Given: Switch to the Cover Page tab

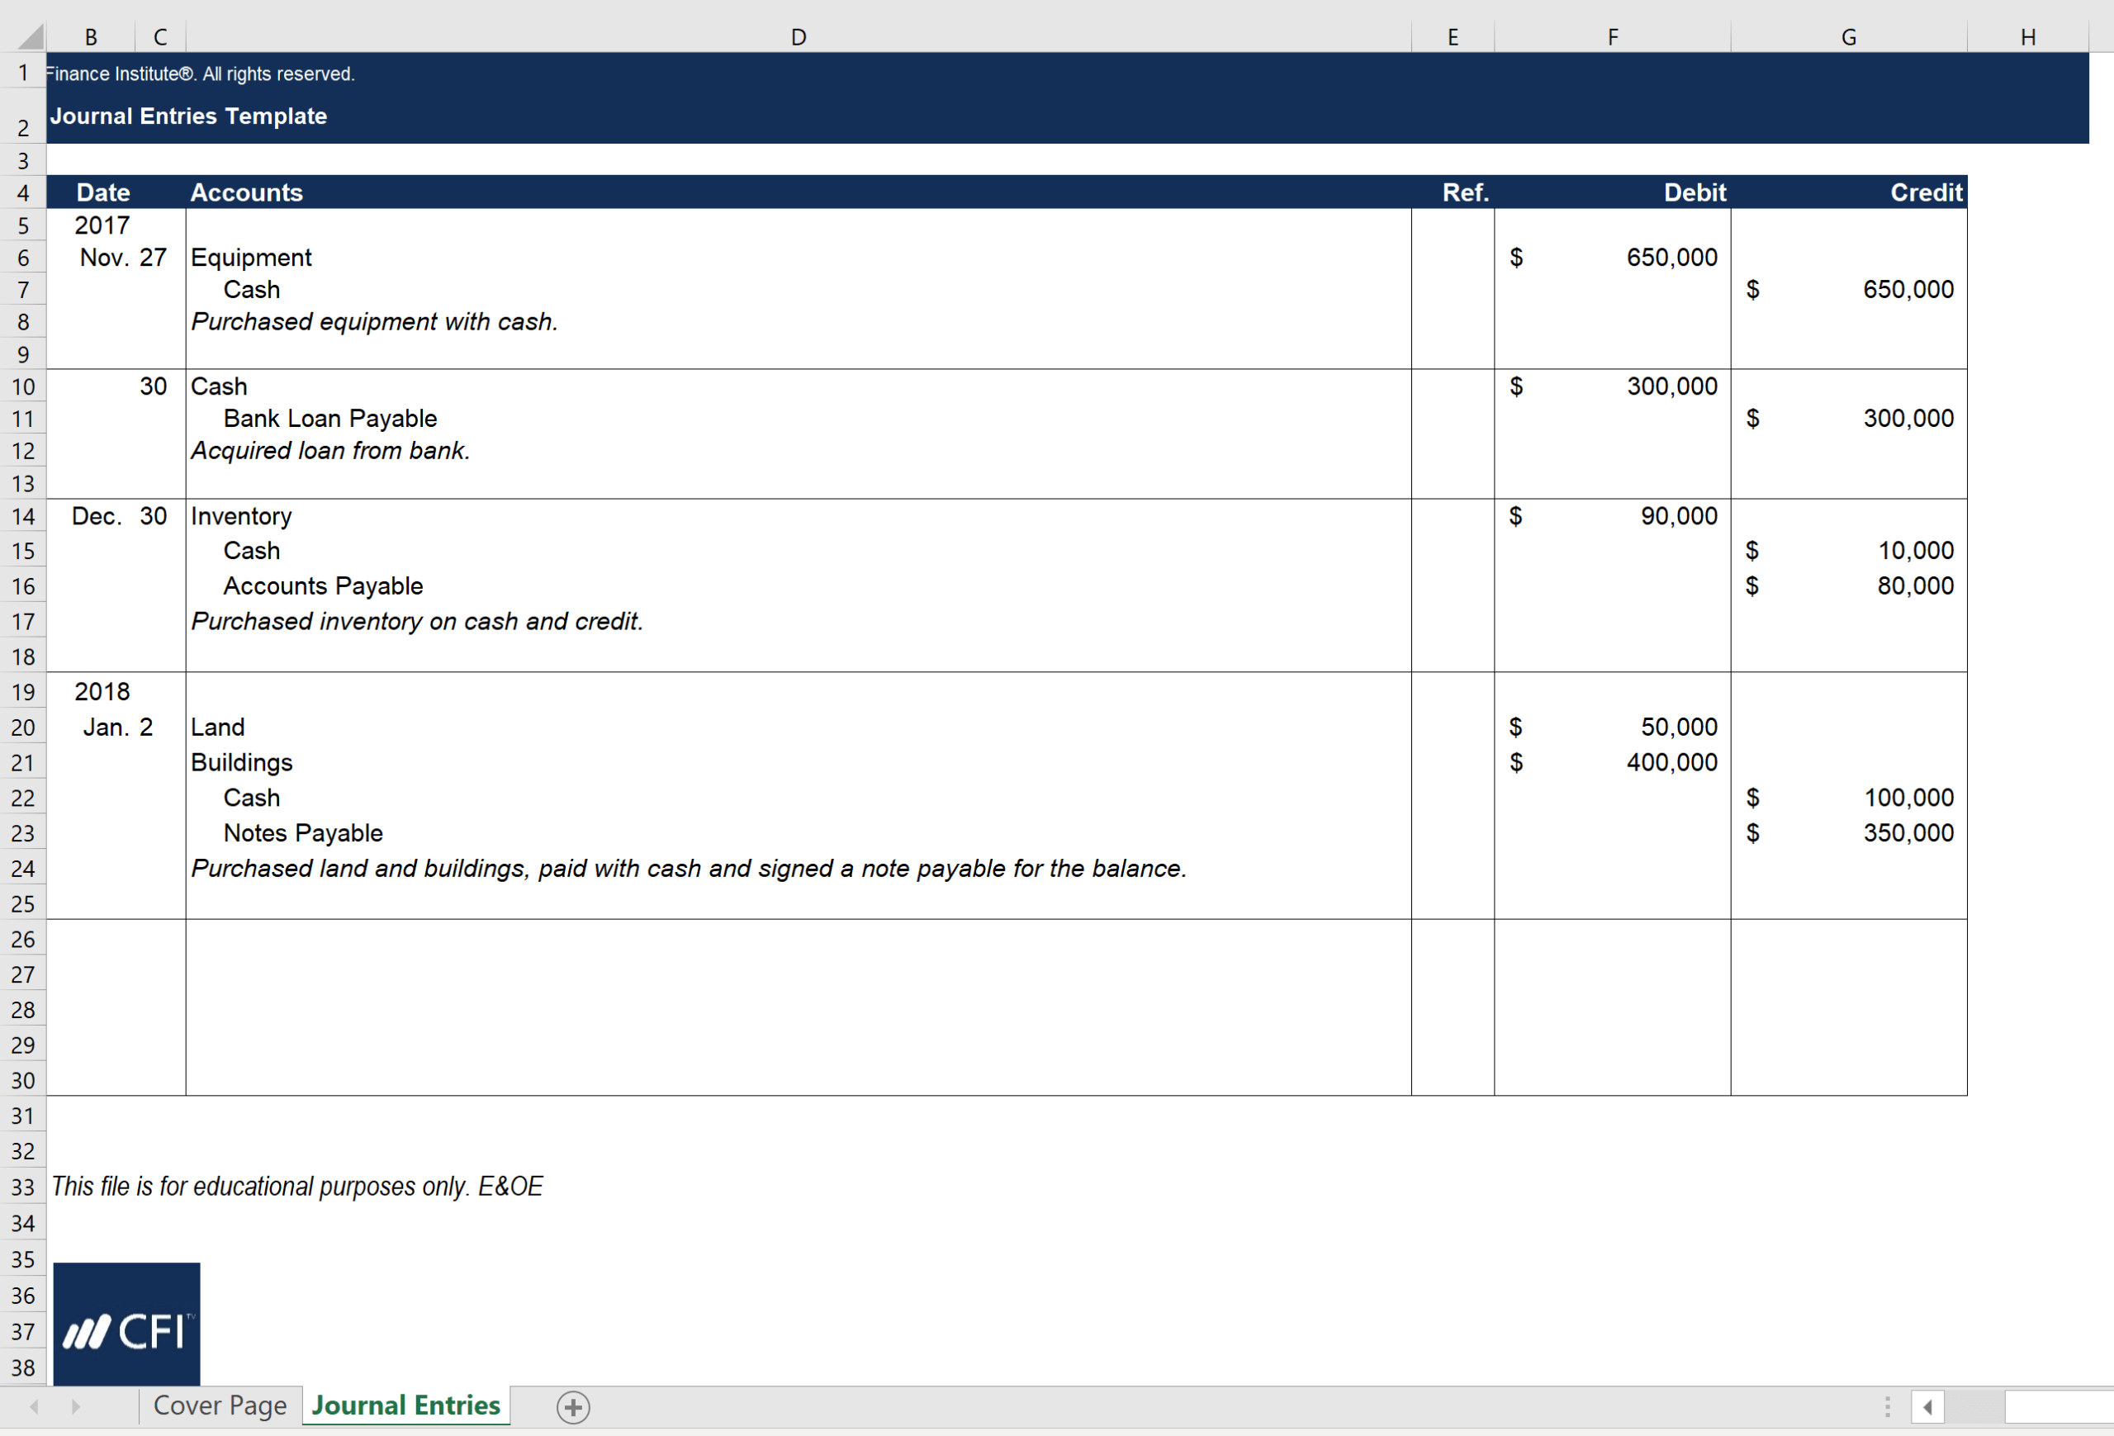Looking at the screenshot, I should 220,1406.
